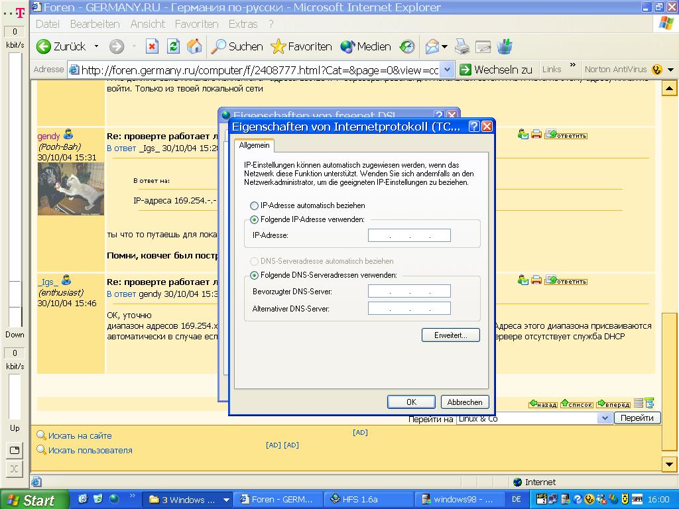
Task: Go back with the Zurück arrow icon
Action: pyautogui.click(x=43, y=46)
